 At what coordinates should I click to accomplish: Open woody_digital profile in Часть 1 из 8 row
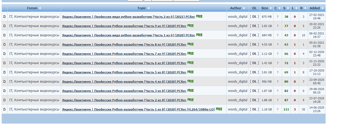[238, 109]
